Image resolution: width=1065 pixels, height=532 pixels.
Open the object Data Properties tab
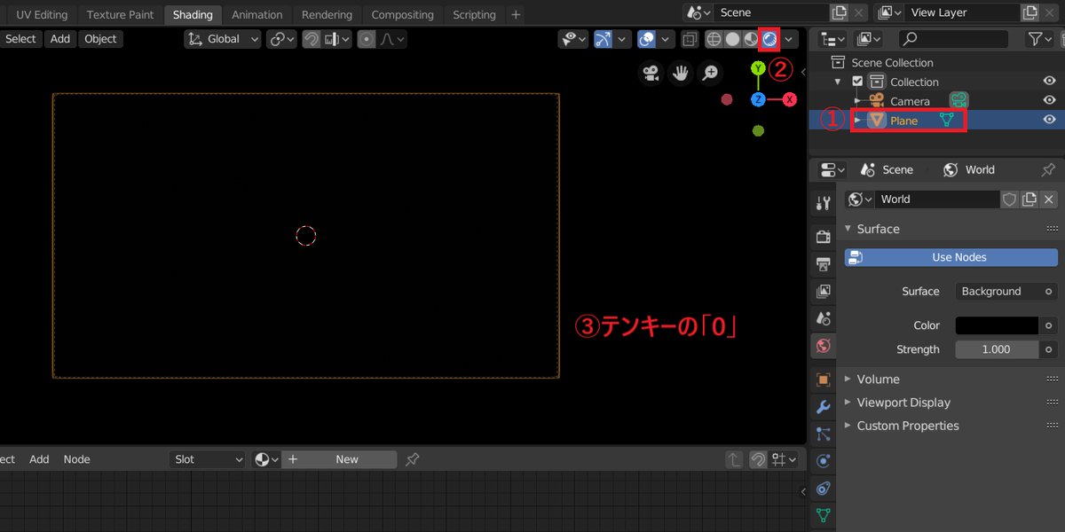(823, 515)
